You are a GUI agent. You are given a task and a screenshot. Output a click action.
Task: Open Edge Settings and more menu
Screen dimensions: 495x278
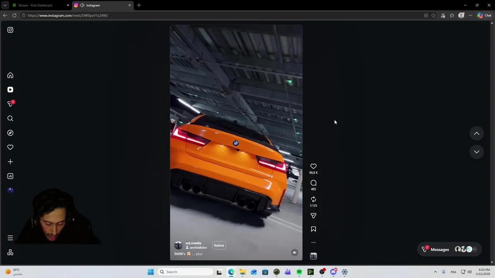coord(470,15)
